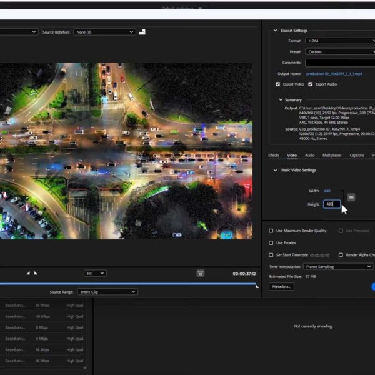Screen dimensions: 375x375
Task: Enable Use Maximum Render Quality
Action: point(271,231)
